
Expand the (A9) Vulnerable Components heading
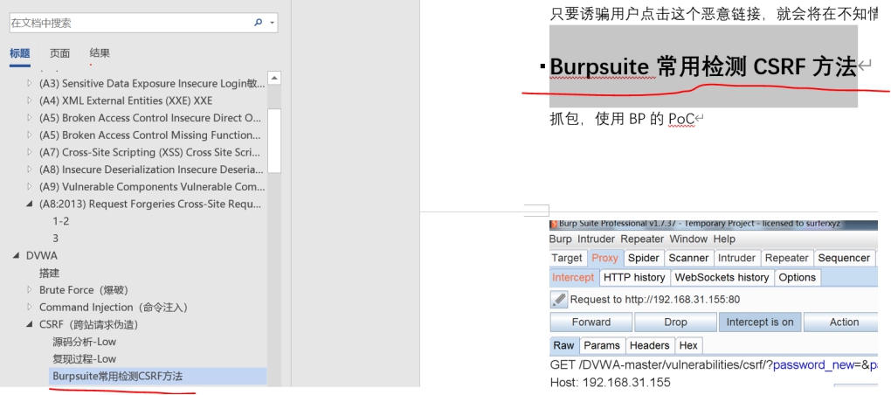30,186
